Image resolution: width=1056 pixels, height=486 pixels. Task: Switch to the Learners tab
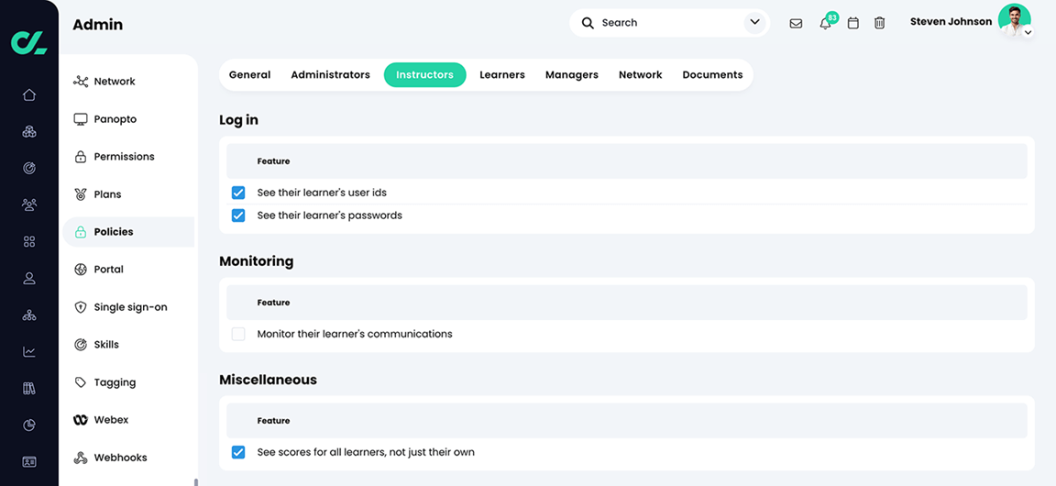(x=502, y=75)
